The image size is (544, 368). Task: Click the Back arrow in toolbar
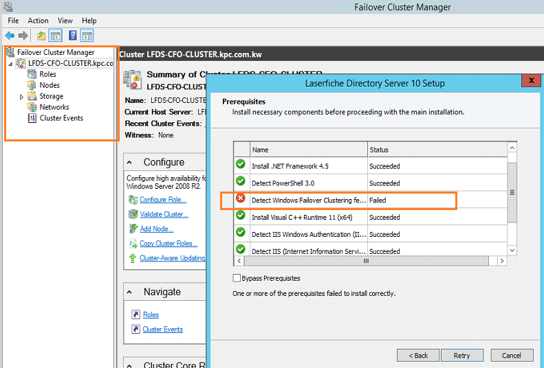click(10, 35)
